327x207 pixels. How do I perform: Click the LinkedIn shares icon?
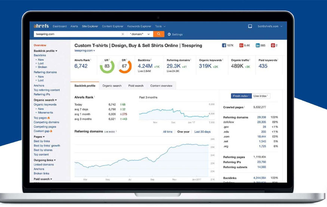tap(258, 45)
